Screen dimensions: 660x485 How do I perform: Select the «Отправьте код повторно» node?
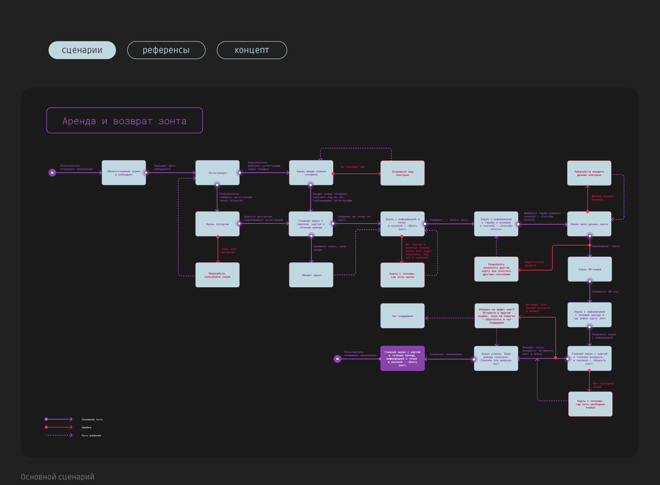tap(403, 173)
